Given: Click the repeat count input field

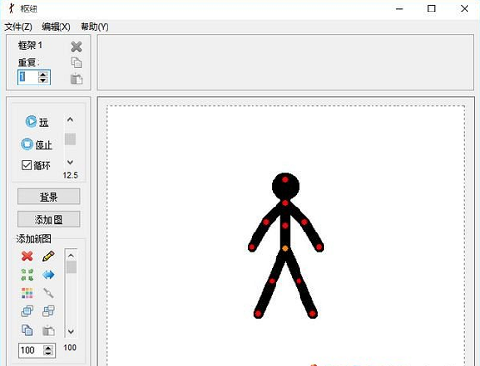Looking at the screenshot, I should coord(28,77).
